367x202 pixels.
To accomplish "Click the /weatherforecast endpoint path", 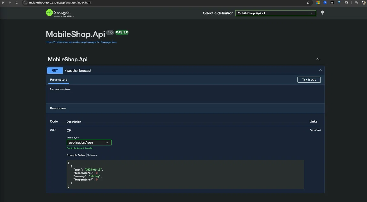I will point(78,70).
